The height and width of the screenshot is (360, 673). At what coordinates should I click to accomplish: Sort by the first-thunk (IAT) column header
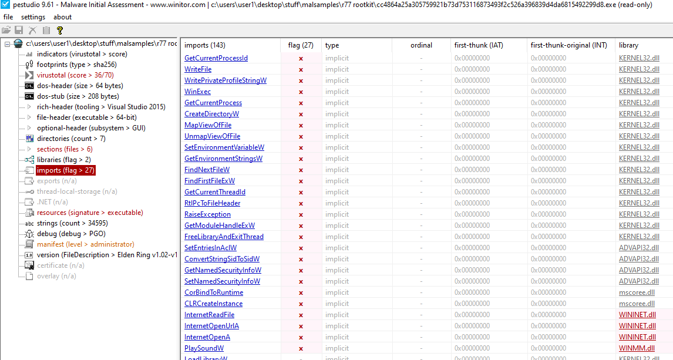[489, 45]
